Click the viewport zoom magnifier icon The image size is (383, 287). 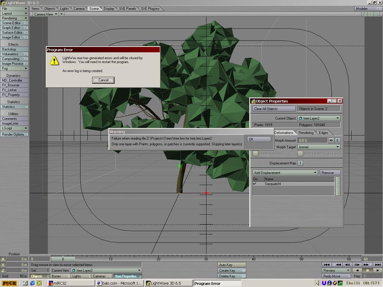tap(376, 14)
